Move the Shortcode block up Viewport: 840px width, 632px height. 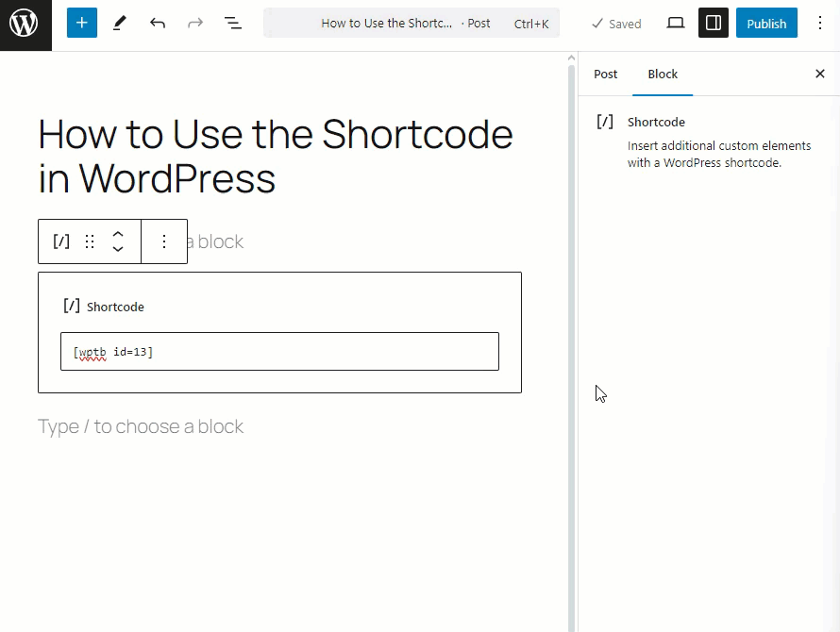tap(118, 235)
